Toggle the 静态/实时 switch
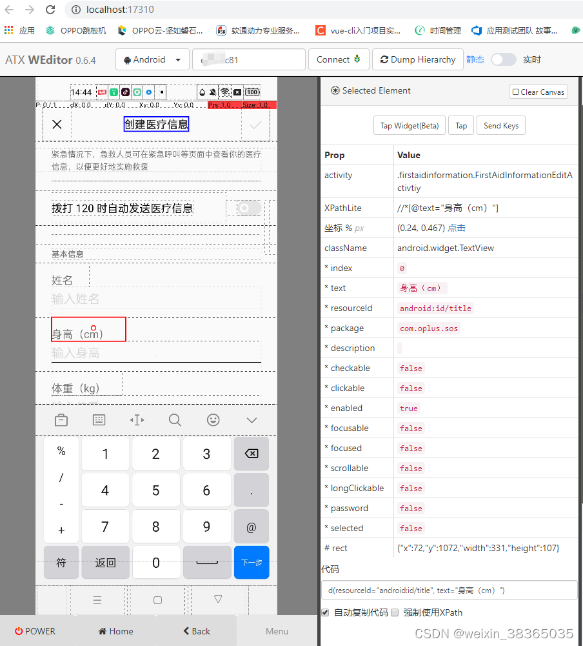Image resolution: width=583 pixels, height=646 pixels. click(x=503, y=59)
